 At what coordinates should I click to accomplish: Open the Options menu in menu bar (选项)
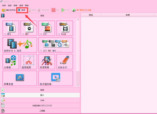(x=21, y=5)
